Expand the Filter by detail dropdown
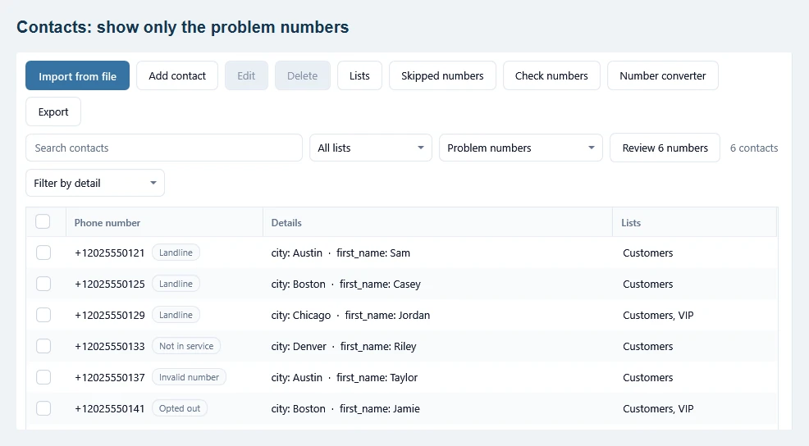809x446 pixels. point(95,183)
